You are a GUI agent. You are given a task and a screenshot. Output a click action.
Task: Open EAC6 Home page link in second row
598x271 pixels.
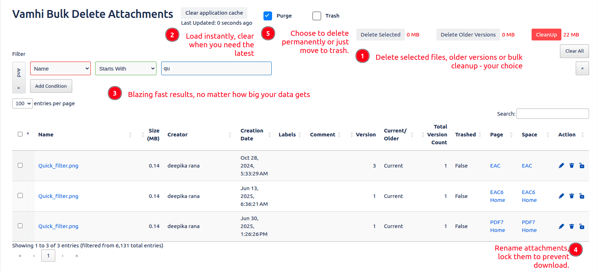coord(497,196)
